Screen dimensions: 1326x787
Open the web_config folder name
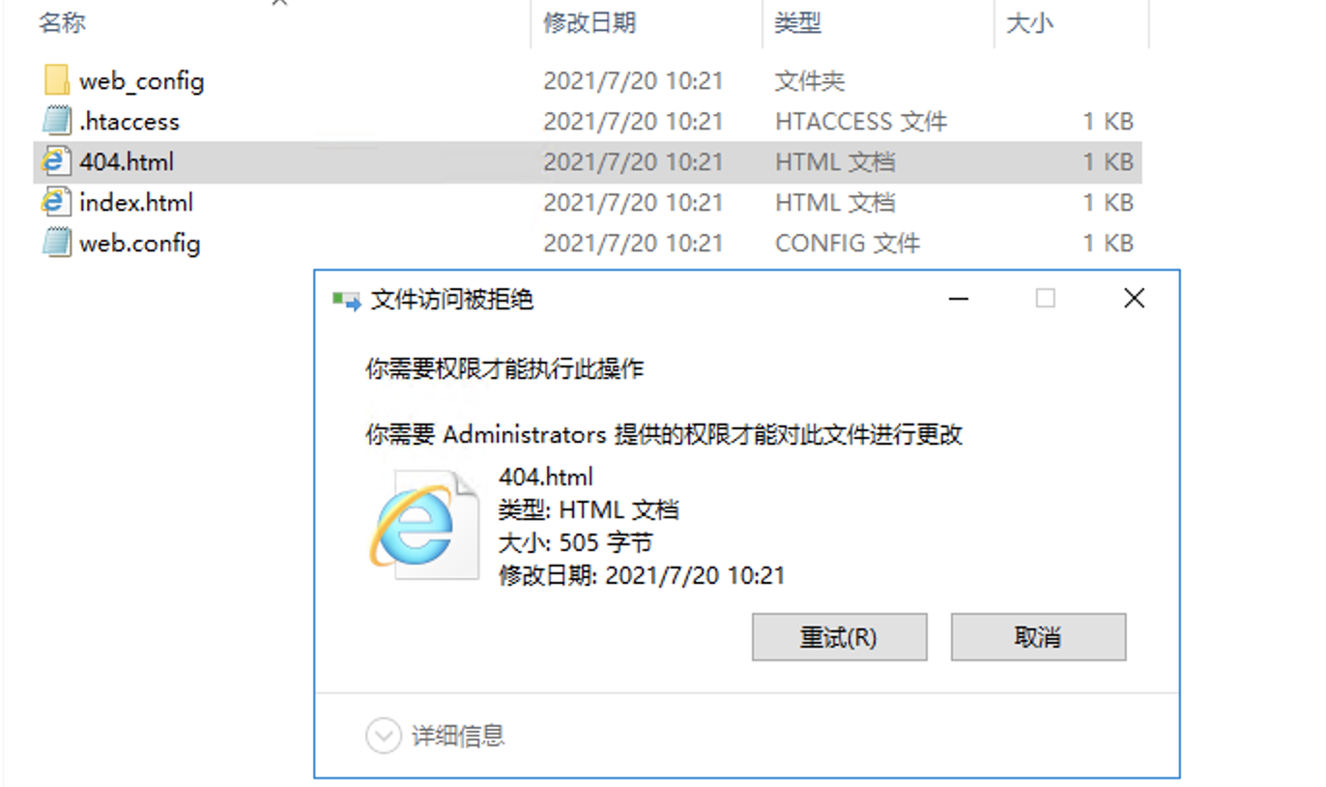pos(142,80)
